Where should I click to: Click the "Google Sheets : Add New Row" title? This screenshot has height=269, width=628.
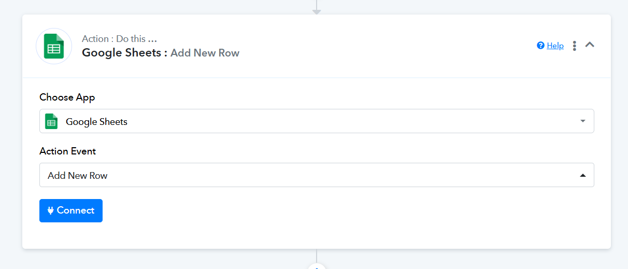[161, 53]
